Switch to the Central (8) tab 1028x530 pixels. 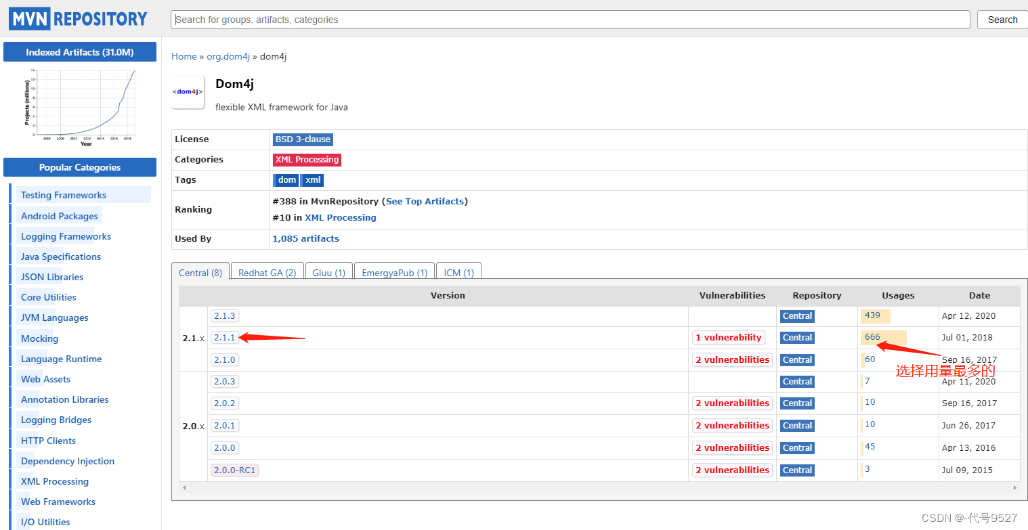coord(200,273)
